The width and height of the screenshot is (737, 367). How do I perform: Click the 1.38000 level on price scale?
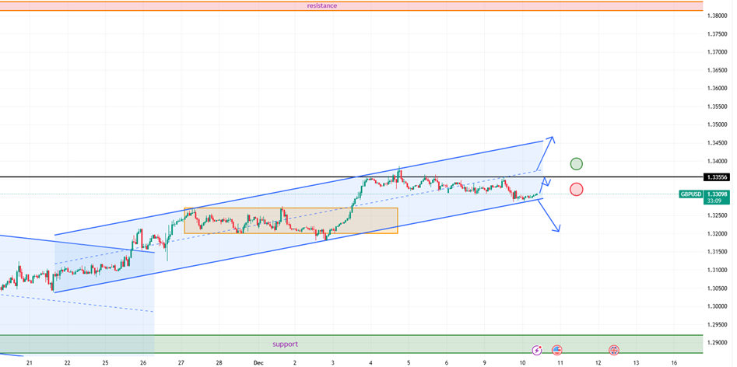pyautogui.click(x=717, y=16)
